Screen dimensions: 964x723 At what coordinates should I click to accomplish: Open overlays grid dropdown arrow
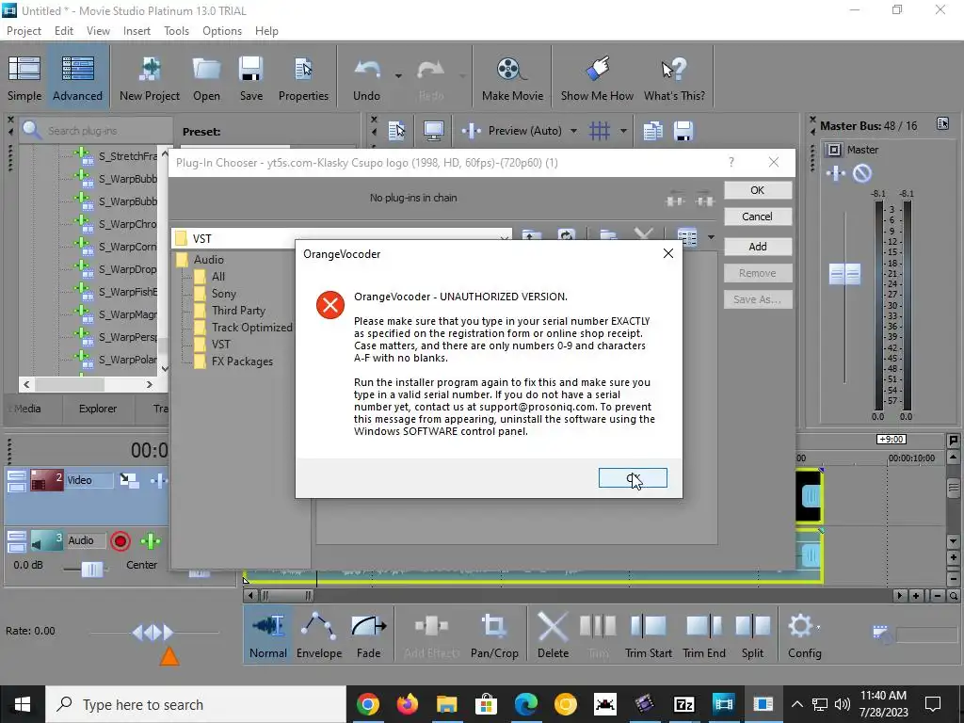pyautogui.click(x=623, y=131)
